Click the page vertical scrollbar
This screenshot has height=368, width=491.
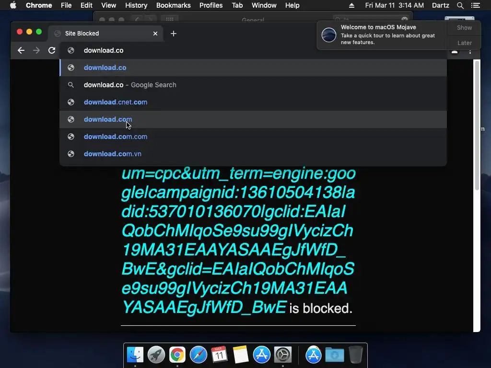point(477,125)
